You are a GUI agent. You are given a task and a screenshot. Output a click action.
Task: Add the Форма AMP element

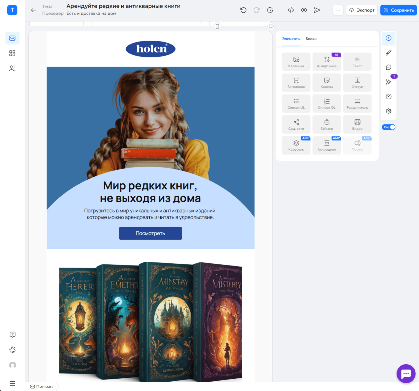pyautogui.click(x=357, y=145)
